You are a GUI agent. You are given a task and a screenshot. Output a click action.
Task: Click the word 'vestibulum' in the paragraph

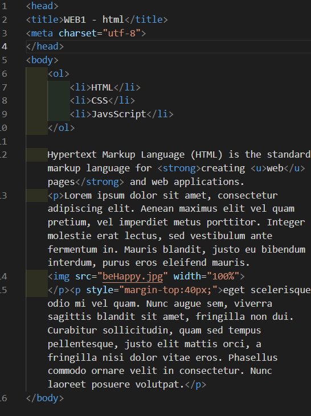[x=218, y=236]
